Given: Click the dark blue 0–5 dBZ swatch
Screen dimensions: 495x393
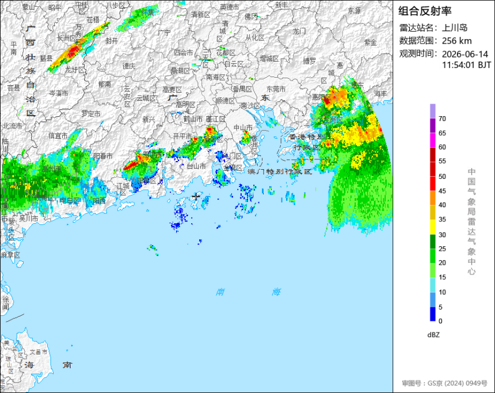Looking at the screenshot, I should [432, 314].
